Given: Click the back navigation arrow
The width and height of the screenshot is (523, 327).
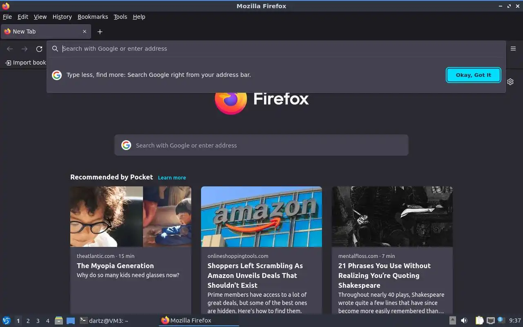Looking at the screenshot, I should (x=10, y=49).
